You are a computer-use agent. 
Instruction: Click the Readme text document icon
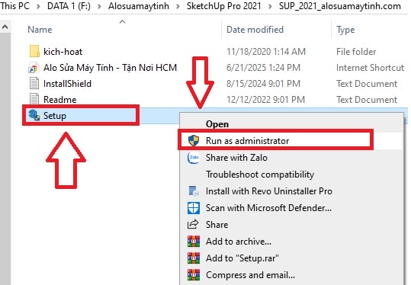[34, 99]
